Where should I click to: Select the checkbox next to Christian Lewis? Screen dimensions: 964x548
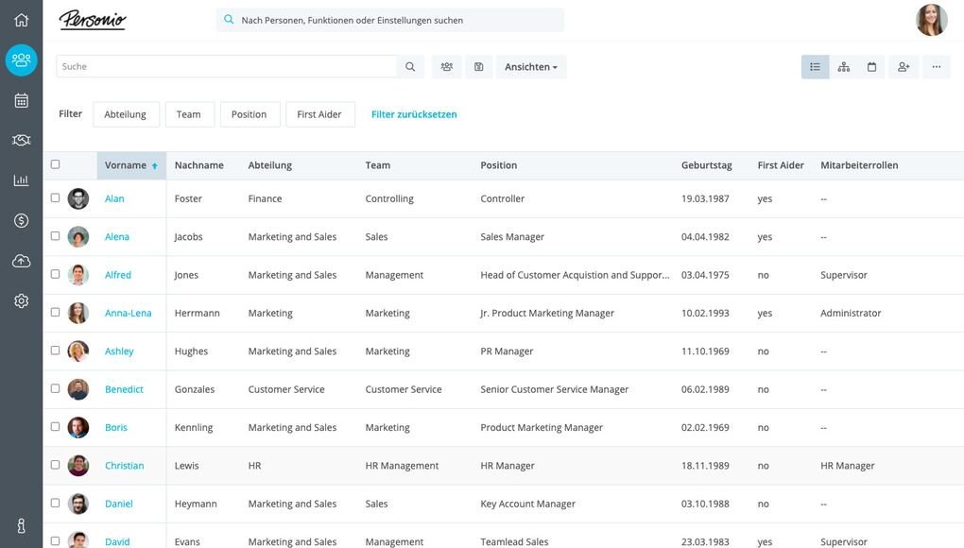click(x=55, y=465)
